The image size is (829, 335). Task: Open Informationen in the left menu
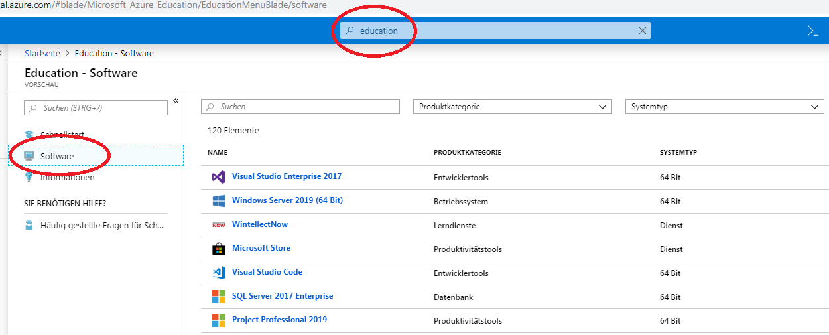[x=66, y=178]
